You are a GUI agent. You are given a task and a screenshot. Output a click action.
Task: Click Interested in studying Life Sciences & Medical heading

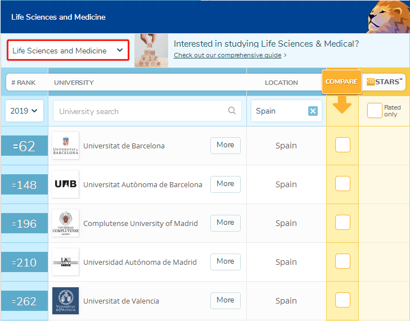tap(266, 44)
